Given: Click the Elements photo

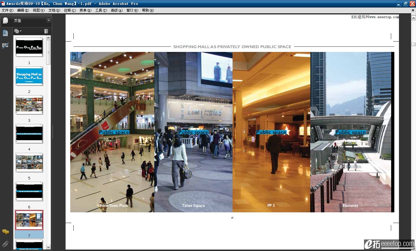Looking at the screenshot, I should pos(351,132).
